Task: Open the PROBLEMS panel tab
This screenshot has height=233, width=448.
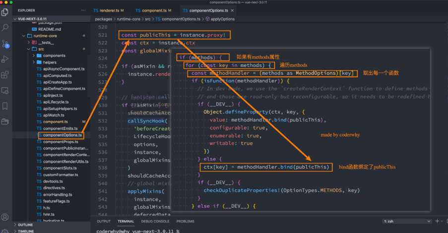Action: [x=185, y=221]
